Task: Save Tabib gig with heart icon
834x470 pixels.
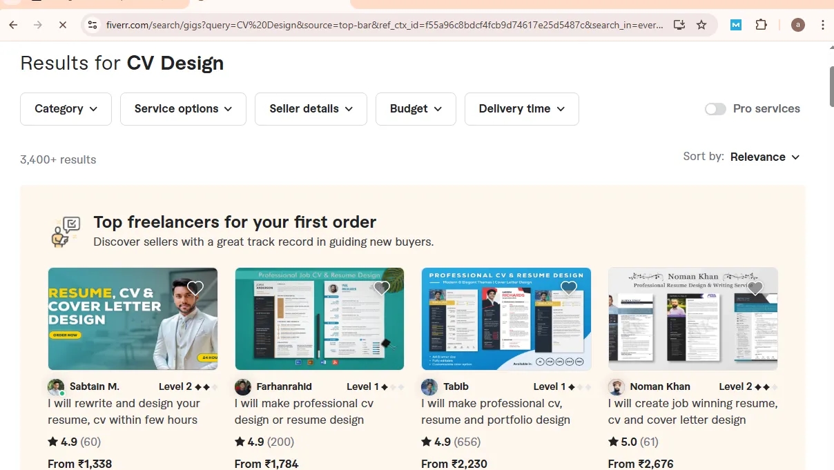Action: click(569, 288)
